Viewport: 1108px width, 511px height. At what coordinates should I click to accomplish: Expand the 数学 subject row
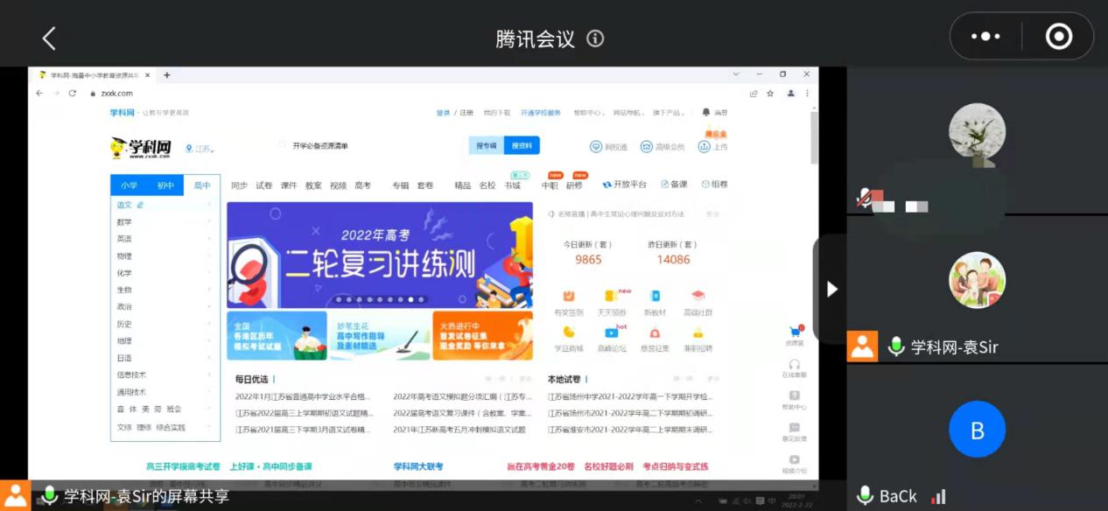tap(165, 222)
